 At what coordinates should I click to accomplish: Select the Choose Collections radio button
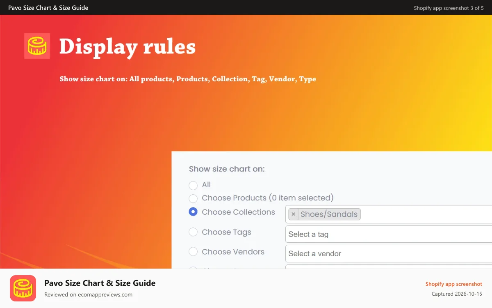click(x=193, y=212)
